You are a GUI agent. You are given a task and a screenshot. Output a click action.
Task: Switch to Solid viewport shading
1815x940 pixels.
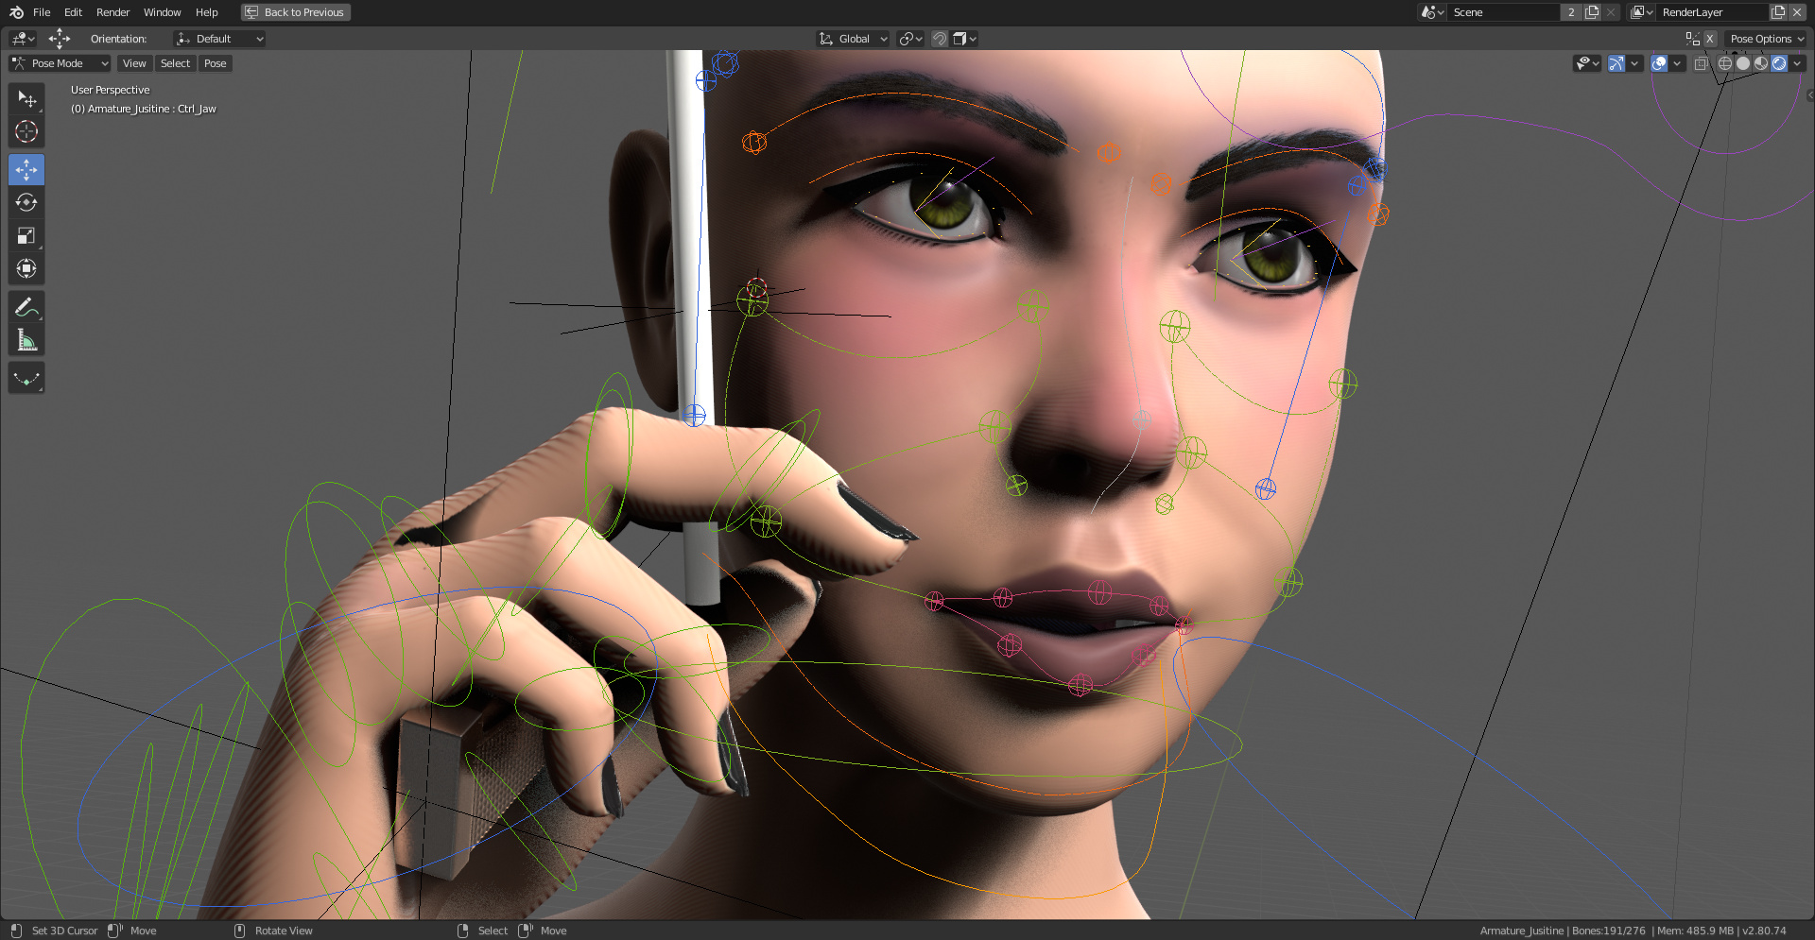click(x=1743, y=63)
